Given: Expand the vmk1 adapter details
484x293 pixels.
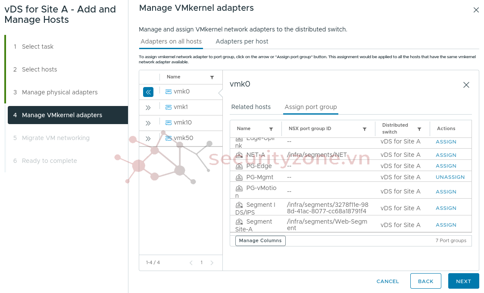Looking at the screenshot, I should coord(148,107).
